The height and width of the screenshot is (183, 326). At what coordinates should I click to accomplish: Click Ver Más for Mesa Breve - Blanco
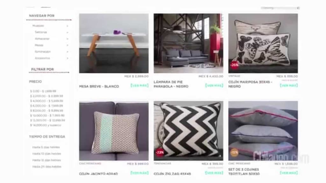pos(139,85)
